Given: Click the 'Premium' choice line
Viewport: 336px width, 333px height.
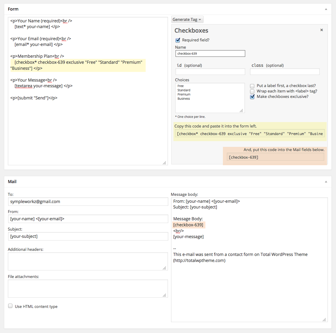Looking at the screenshot, I should (184, 95).
